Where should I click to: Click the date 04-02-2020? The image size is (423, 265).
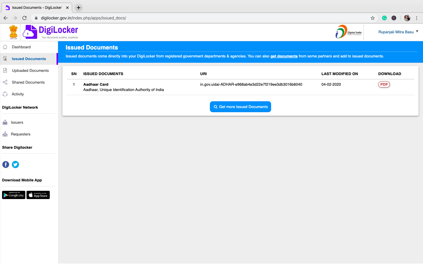[x=331, y=85]
